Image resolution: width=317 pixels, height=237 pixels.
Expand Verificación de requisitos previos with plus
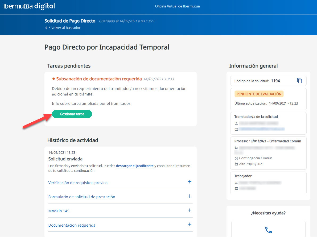(190, 182)
